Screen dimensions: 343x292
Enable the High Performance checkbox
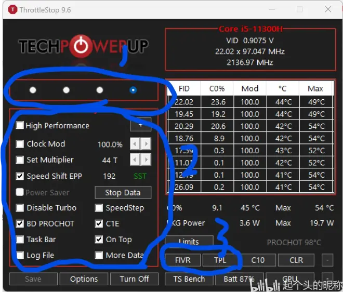(20, 125)
